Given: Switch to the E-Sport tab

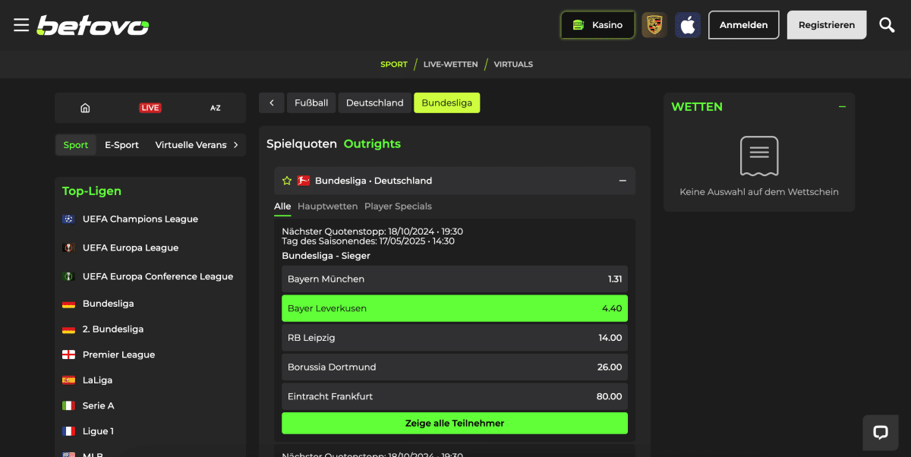Looking at the screenshot, I should [122, 145].
